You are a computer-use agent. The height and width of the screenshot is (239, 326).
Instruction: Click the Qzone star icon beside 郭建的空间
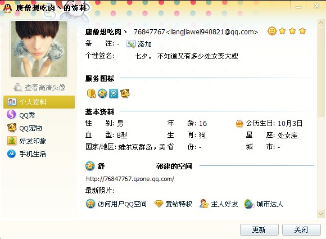coord(90,166)
